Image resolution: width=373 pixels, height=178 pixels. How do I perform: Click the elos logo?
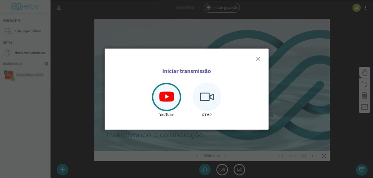tap(25, 6)
